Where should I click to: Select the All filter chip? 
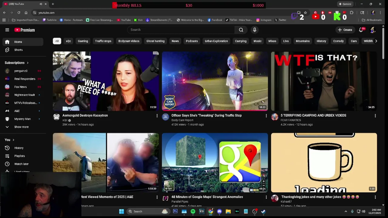coord(57,41)
